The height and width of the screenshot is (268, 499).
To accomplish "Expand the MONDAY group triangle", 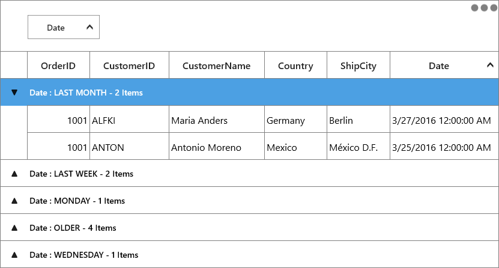I will 14,201.
